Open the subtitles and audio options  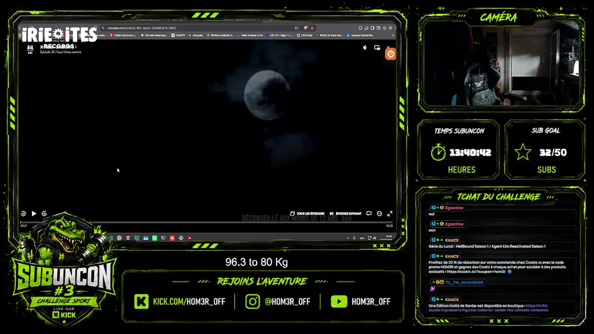(x=369, y=213)
